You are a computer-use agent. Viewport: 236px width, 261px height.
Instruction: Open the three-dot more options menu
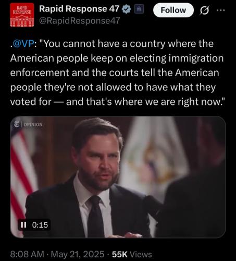tap(221, 10)
